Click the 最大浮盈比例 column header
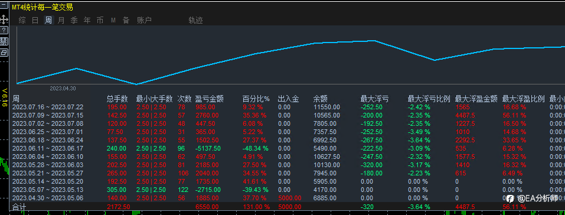This screenshot has height=215, width=565. coord(523,99)
